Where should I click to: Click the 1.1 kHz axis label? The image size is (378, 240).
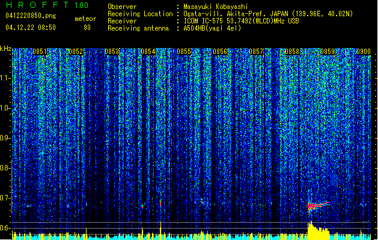(5, 78)
